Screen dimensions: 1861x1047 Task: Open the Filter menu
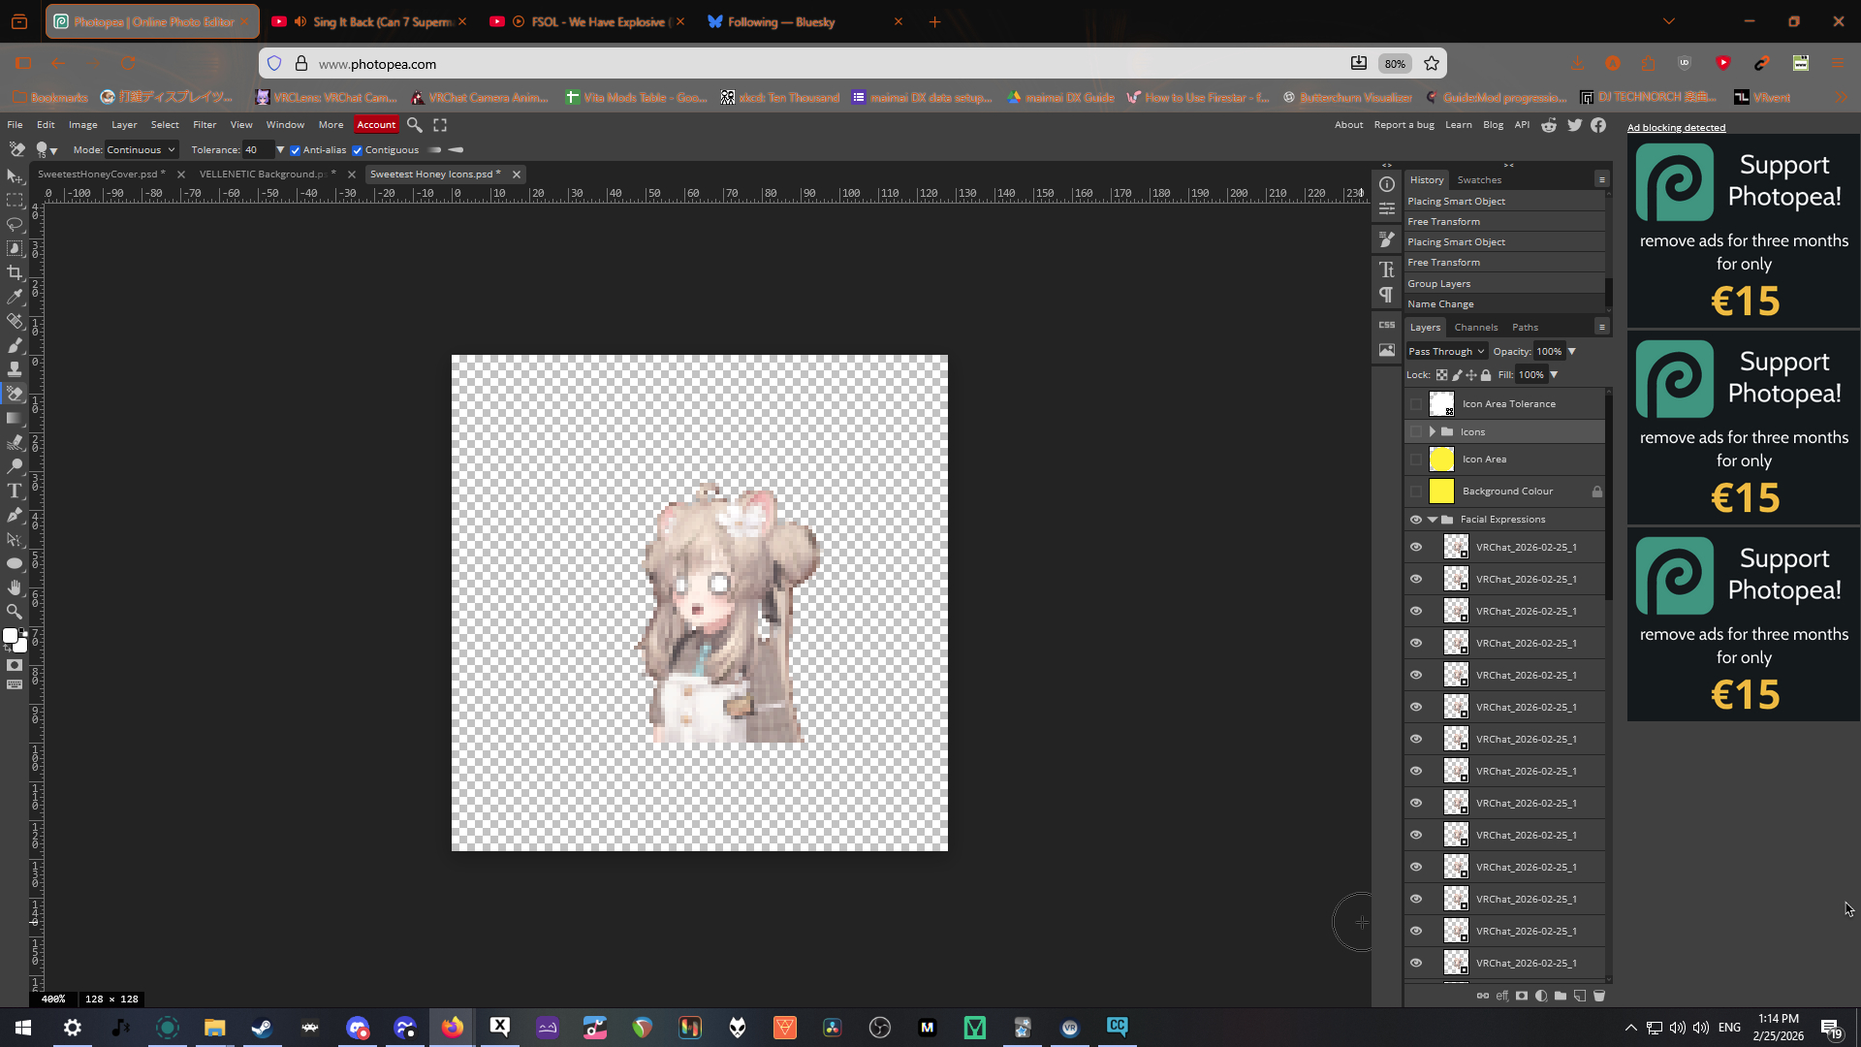(205, 125)
